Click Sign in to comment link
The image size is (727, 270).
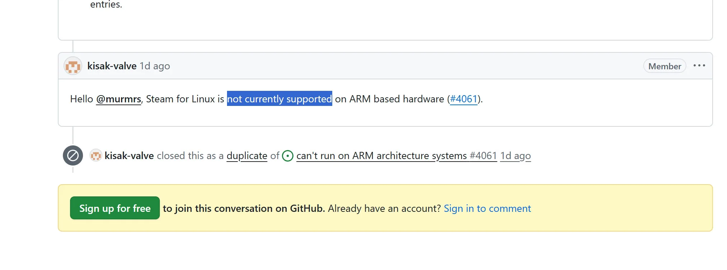(x=487, y=208)
